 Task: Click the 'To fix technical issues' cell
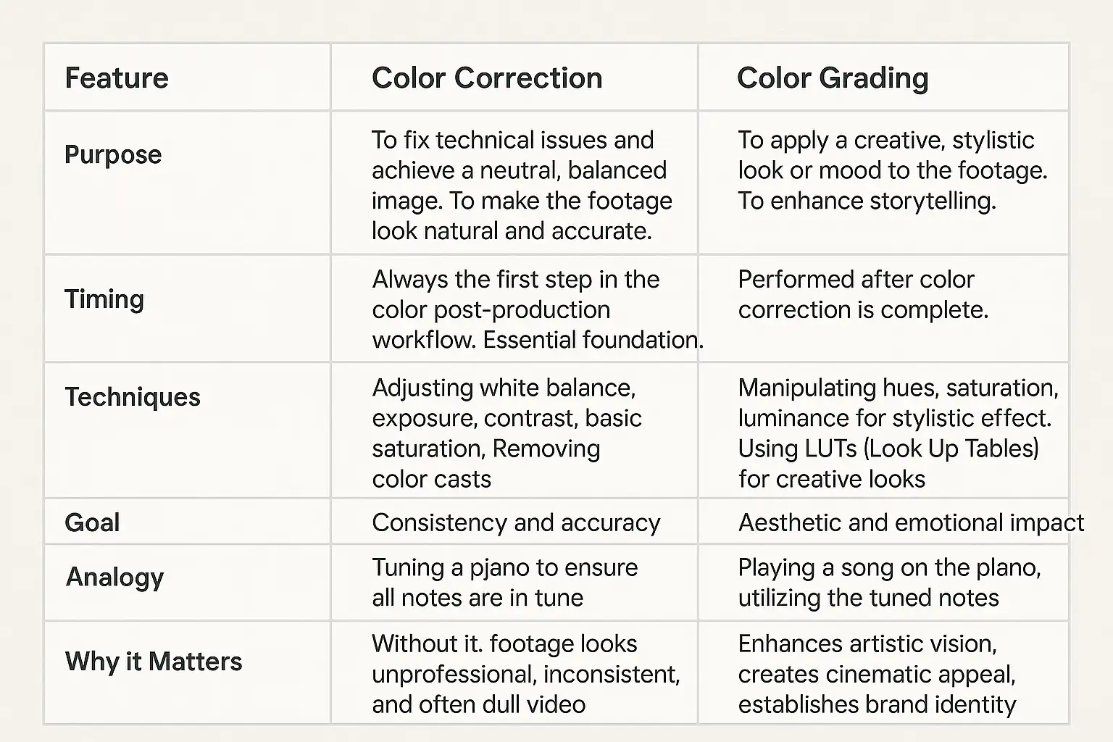tap(522, 185)
